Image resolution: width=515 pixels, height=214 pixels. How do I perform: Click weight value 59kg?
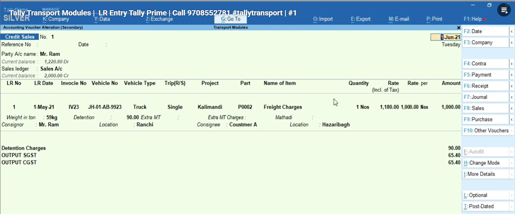tap(52, 117)
